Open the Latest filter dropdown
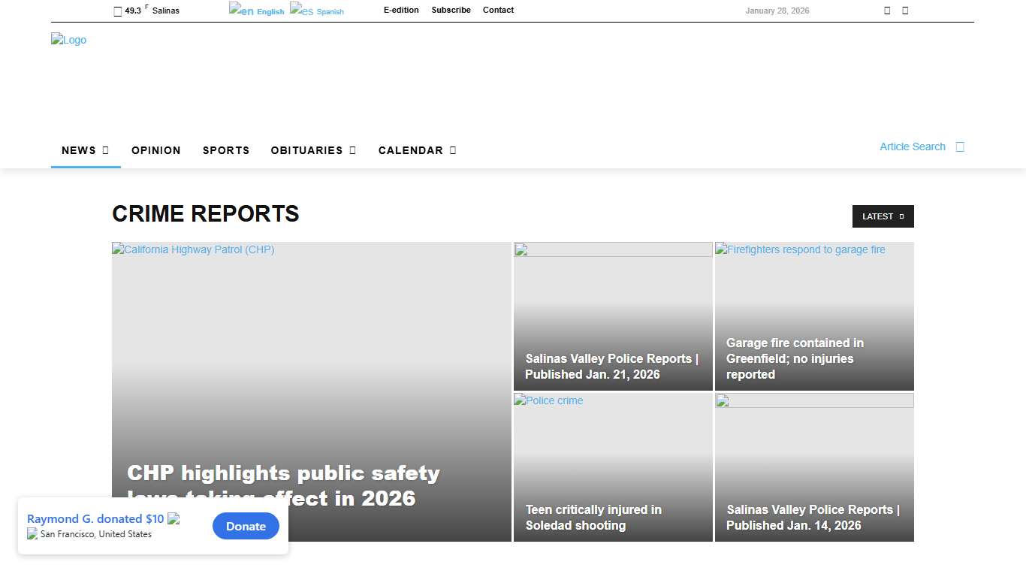The width and height of the screenshot is (1026, 577). [883, 216]
